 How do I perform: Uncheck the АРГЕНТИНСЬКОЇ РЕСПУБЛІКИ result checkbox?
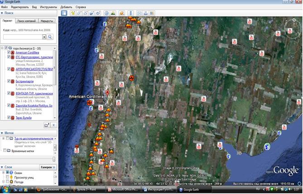(x=9, y=69)
